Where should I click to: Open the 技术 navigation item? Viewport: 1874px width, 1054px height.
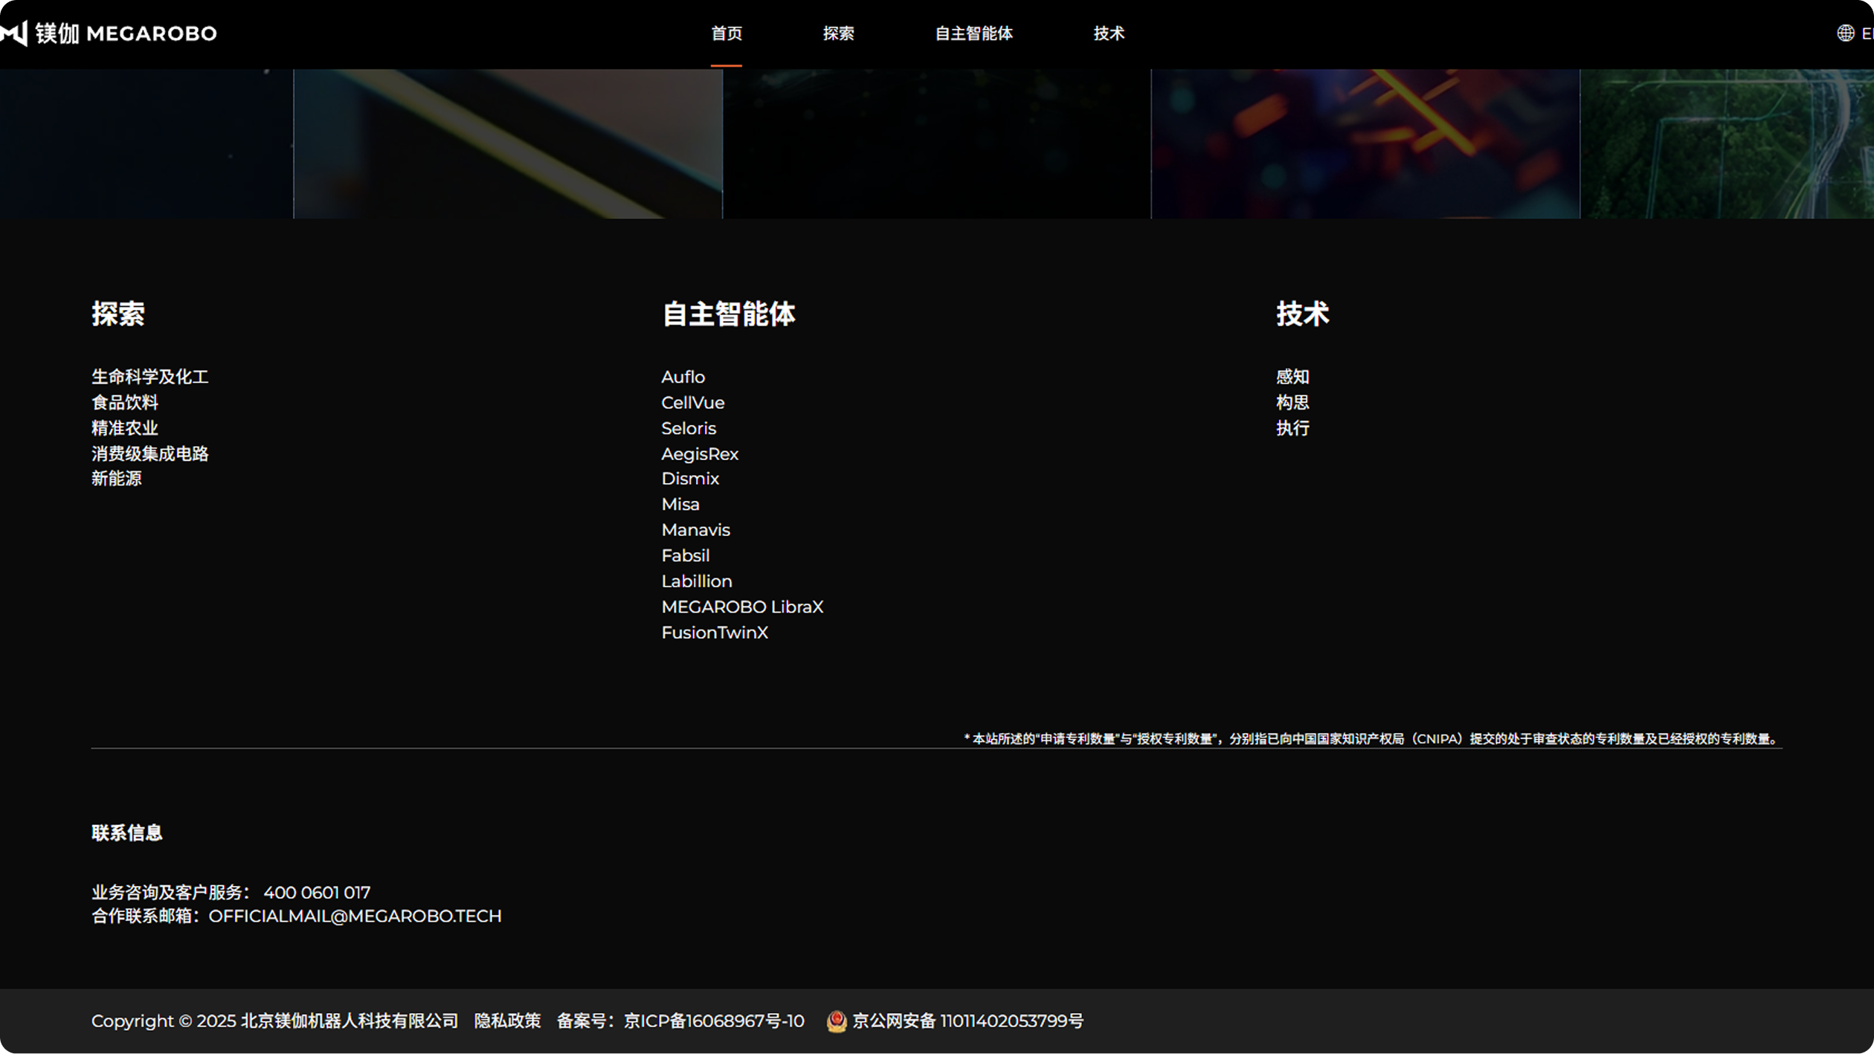(1109, 33)
